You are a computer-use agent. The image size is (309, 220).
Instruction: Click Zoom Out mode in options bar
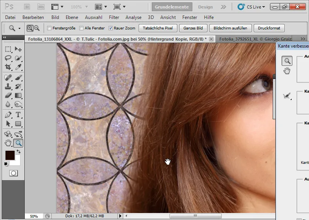point(37,28)
